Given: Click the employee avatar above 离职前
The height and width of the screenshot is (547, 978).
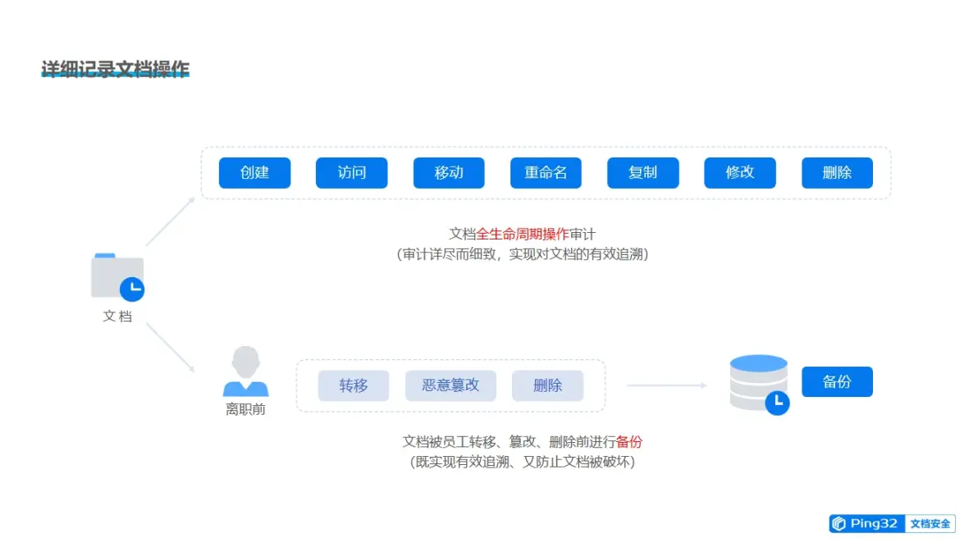Looking at the screenshot, I should click(x=246, y=371).
